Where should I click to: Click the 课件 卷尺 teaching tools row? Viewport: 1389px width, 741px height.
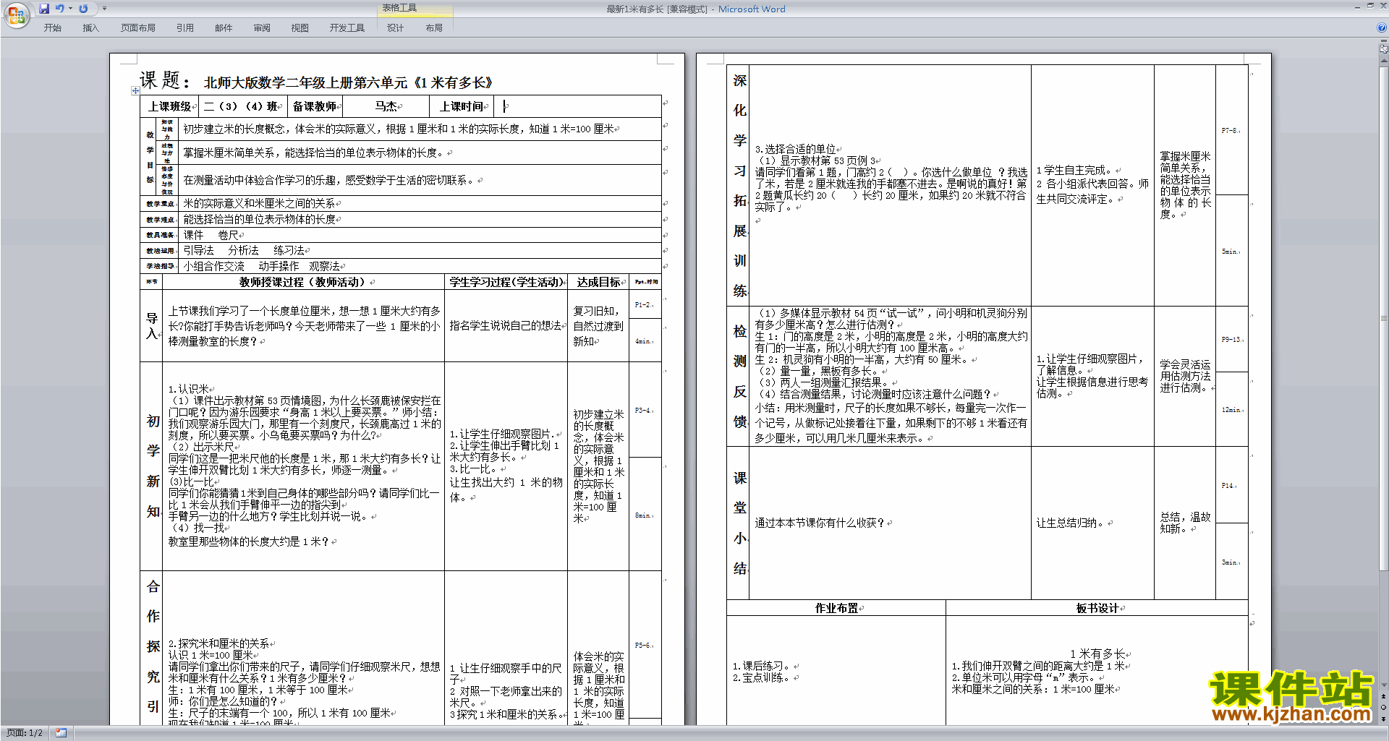point(211,235)
